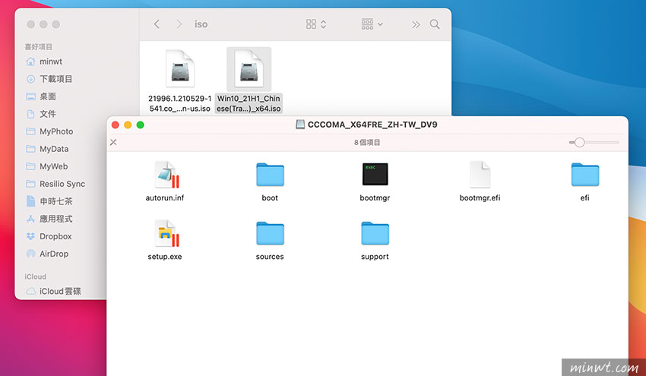The height and width of the screenshot is (376, 646).
Task: Click the setup.exe file name label
Action: (165, 257)
